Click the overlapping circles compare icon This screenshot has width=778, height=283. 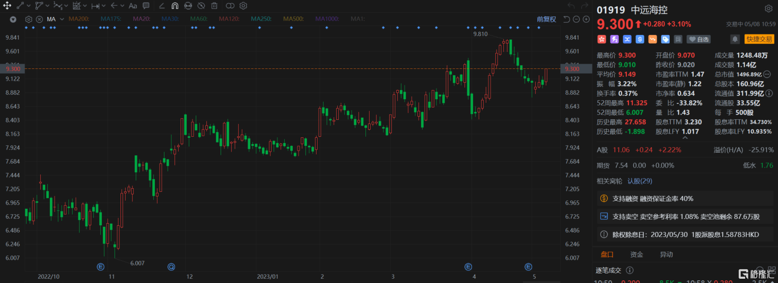[x=230, y=6]
